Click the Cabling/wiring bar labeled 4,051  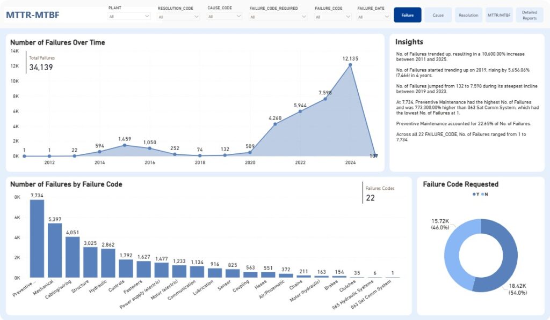pos(73,257)
